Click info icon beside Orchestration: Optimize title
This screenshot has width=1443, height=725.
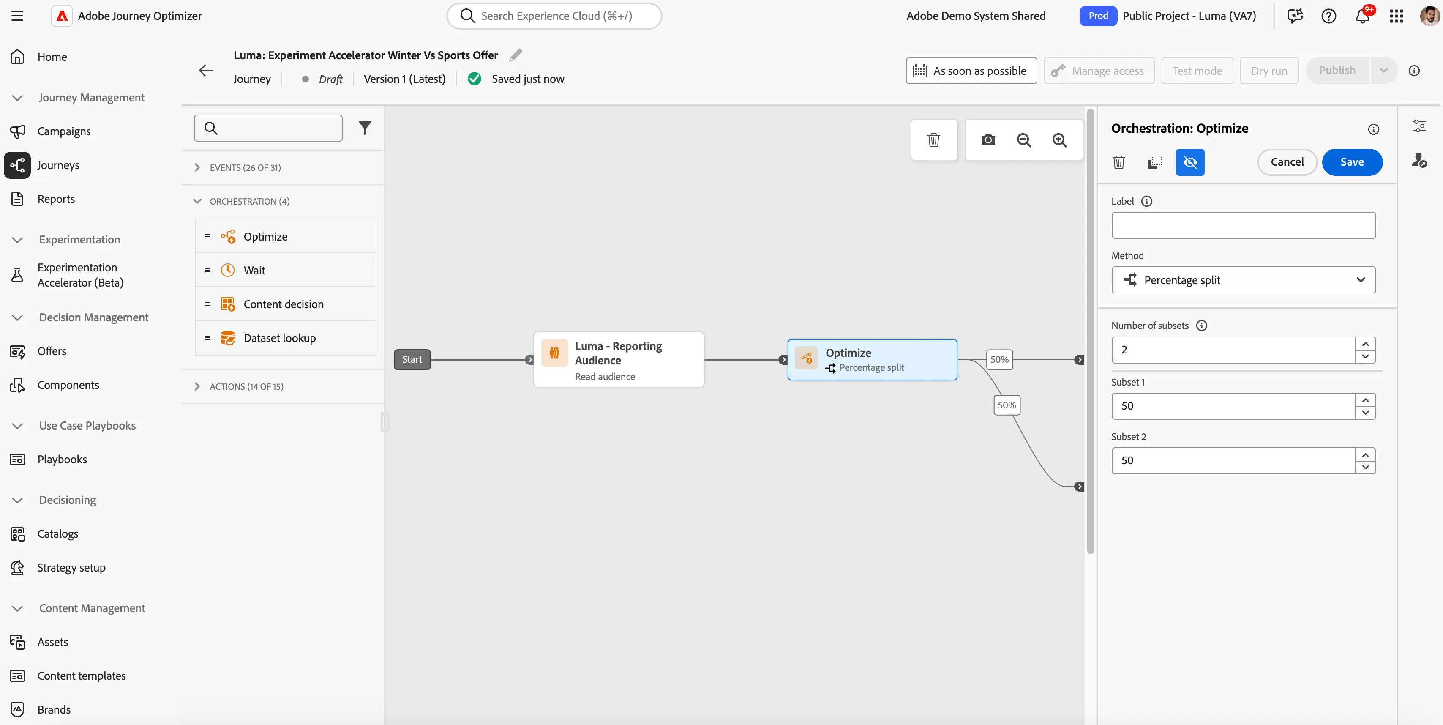tap(1373, 129)
